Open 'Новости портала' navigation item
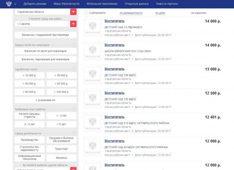This screenshot has height=170, width=234. 167,4
